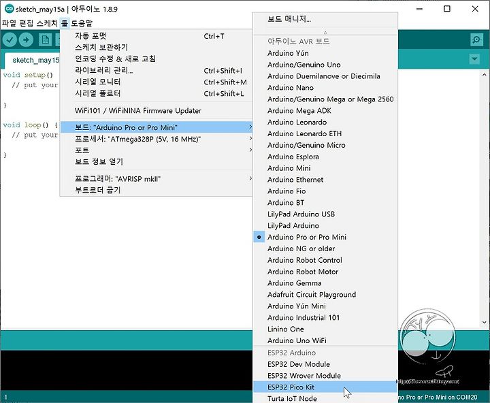Viewport: 490px width, 403px height.
Task: Select Arduino Robot Control board
Action: [325, 260]
